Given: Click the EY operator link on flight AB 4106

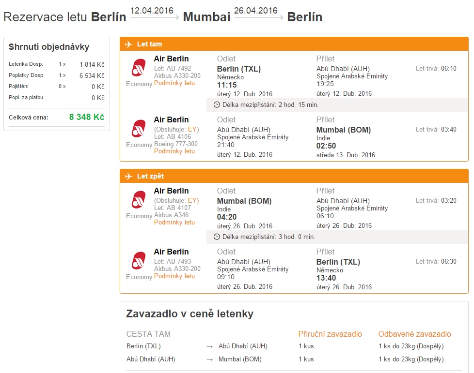Looking at the screenshot, I should (x=192, y=130).
